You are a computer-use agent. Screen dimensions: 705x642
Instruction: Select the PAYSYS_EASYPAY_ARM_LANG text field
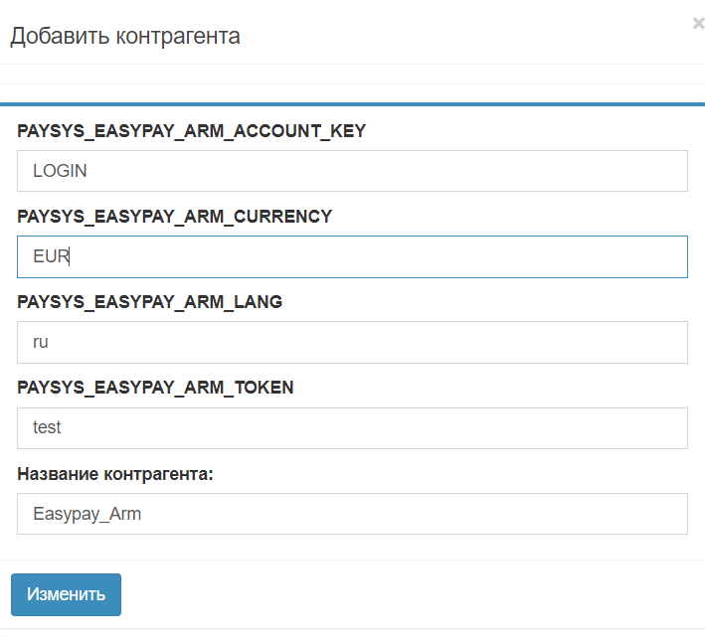pyautogui.click(x=352, y=342)
